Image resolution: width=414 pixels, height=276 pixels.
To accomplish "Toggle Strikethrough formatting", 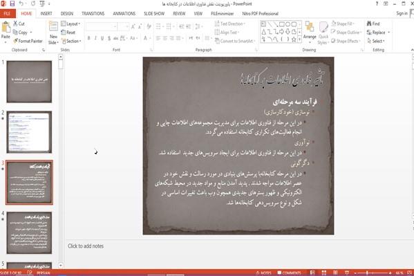I will (x=115, y=38).
